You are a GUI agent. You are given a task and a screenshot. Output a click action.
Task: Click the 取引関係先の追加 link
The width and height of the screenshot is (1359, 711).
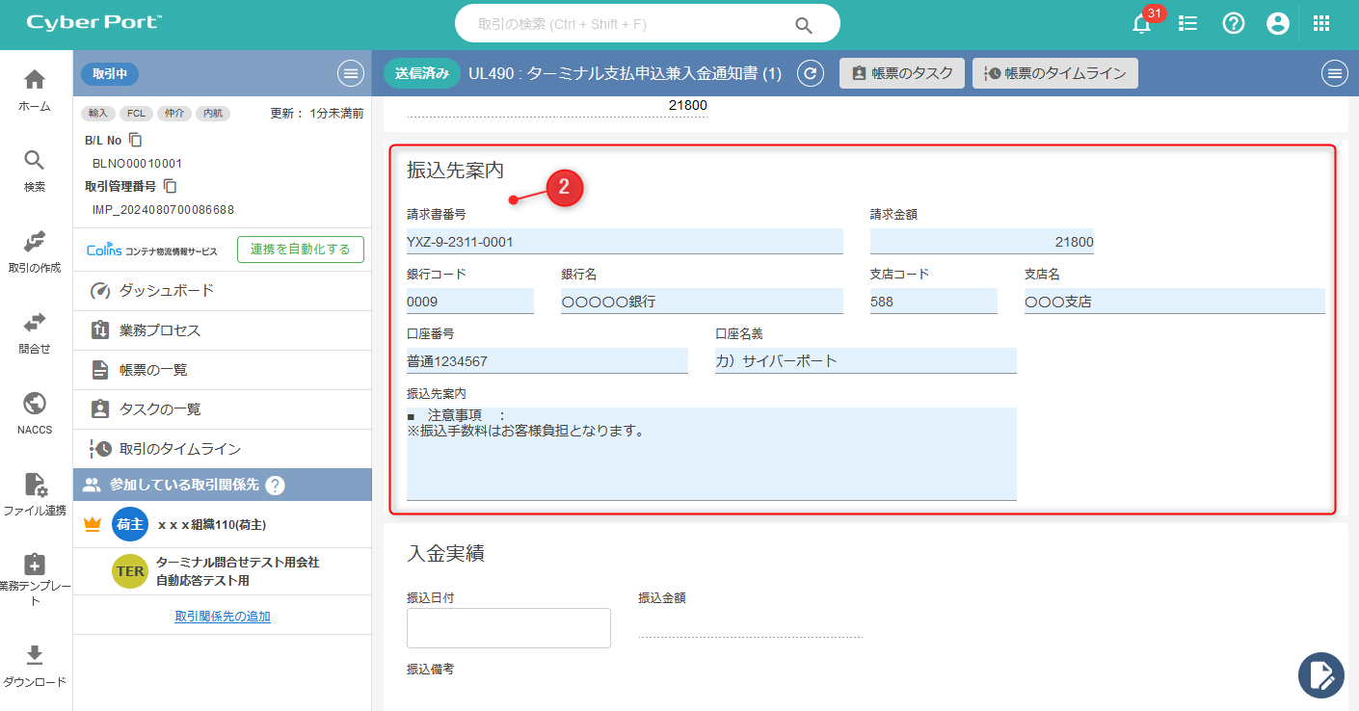click(x=223, y=617)
